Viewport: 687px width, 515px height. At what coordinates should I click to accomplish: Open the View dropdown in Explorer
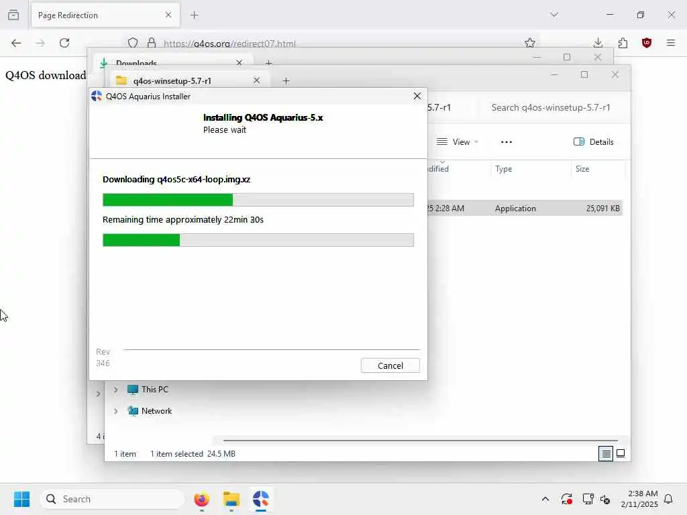coord(458,142)
